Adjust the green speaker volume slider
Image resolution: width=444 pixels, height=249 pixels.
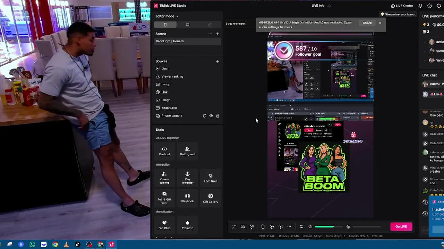pyautogui.click(x=329, y=227)
